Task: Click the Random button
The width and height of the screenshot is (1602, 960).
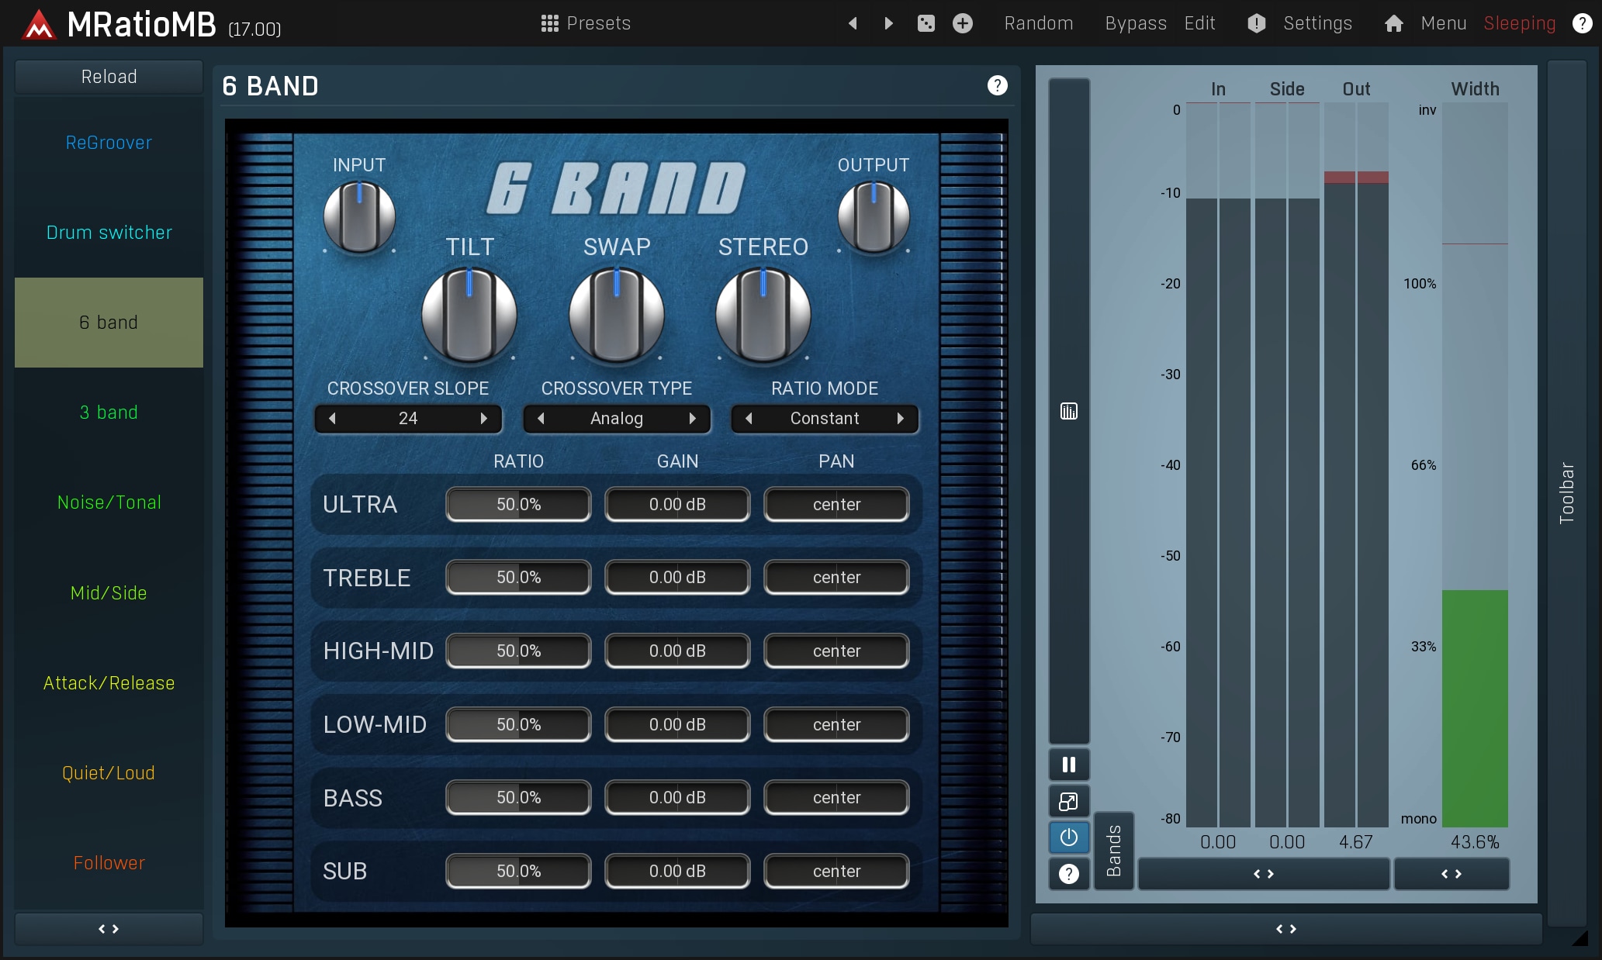Action: (x=1038, y=23)
